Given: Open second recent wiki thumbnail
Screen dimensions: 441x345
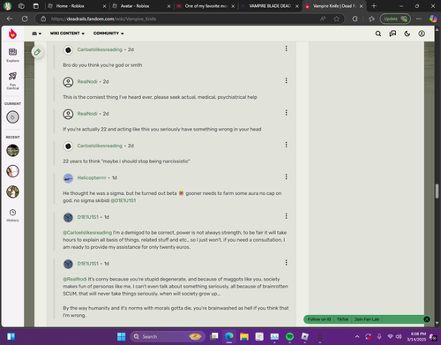Looking at the screenshot, I should [x=12, y=171].
